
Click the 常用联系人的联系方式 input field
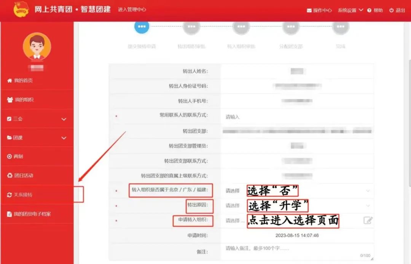click(x=297, y=117)
